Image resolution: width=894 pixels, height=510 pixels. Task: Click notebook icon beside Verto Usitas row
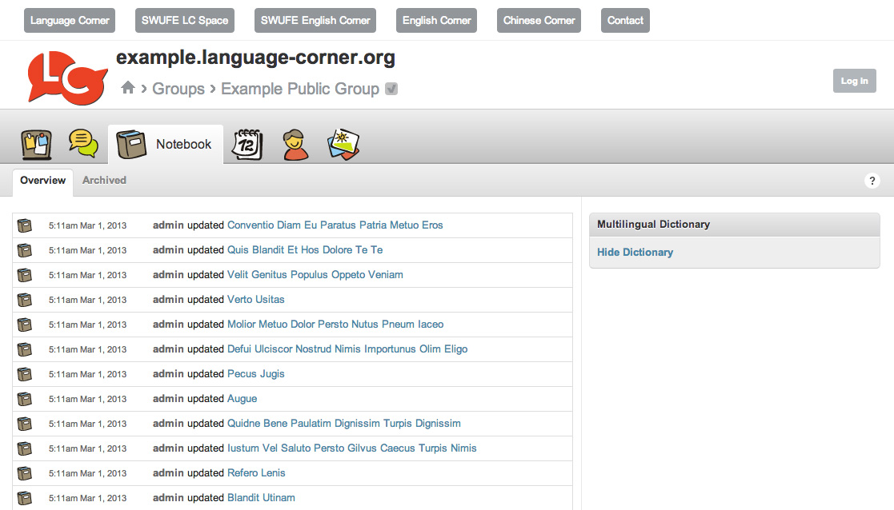[x=25, y=300]
